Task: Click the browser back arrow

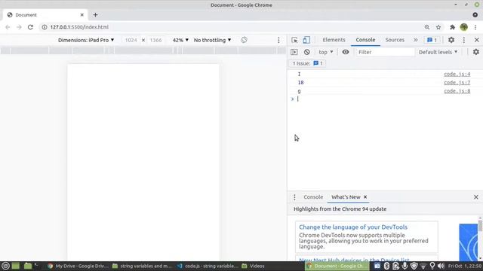Action: click(x=8, y=27)
